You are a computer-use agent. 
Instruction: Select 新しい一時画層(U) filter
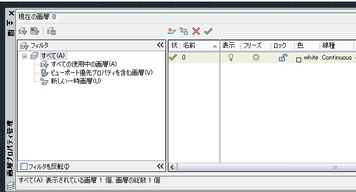point(76,81)
